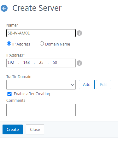
Task: Dismiss the form with the Close button
Action: pyautogui.click(x=35, y=129)
